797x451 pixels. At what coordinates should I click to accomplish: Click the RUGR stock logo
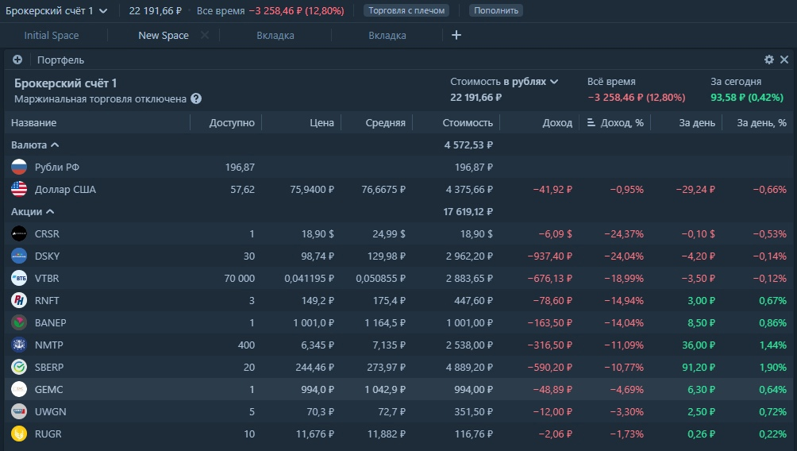(x=19, y=434)
